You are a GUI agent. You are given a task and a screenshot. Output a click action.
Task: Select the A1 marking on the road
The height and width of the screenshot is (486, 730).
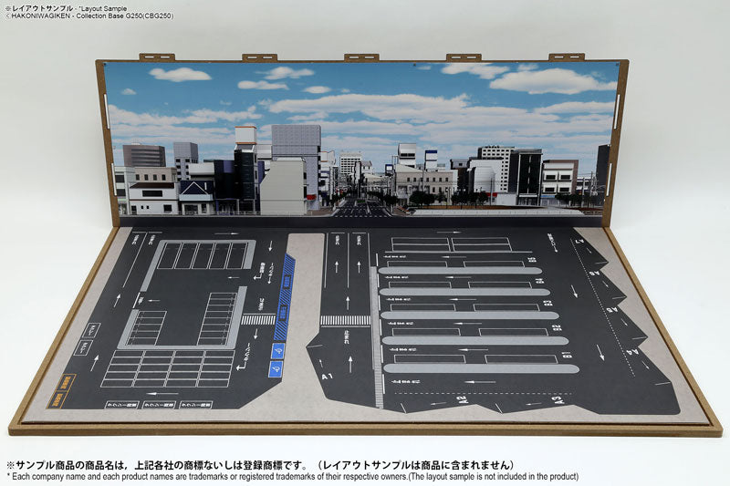click(x=327, y=375)
